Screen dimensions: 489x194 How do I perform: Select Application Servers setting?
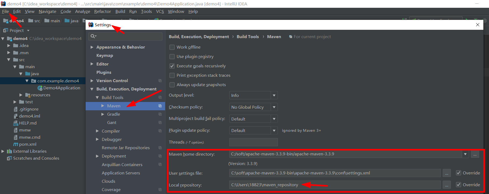click(x=121, y=173)
